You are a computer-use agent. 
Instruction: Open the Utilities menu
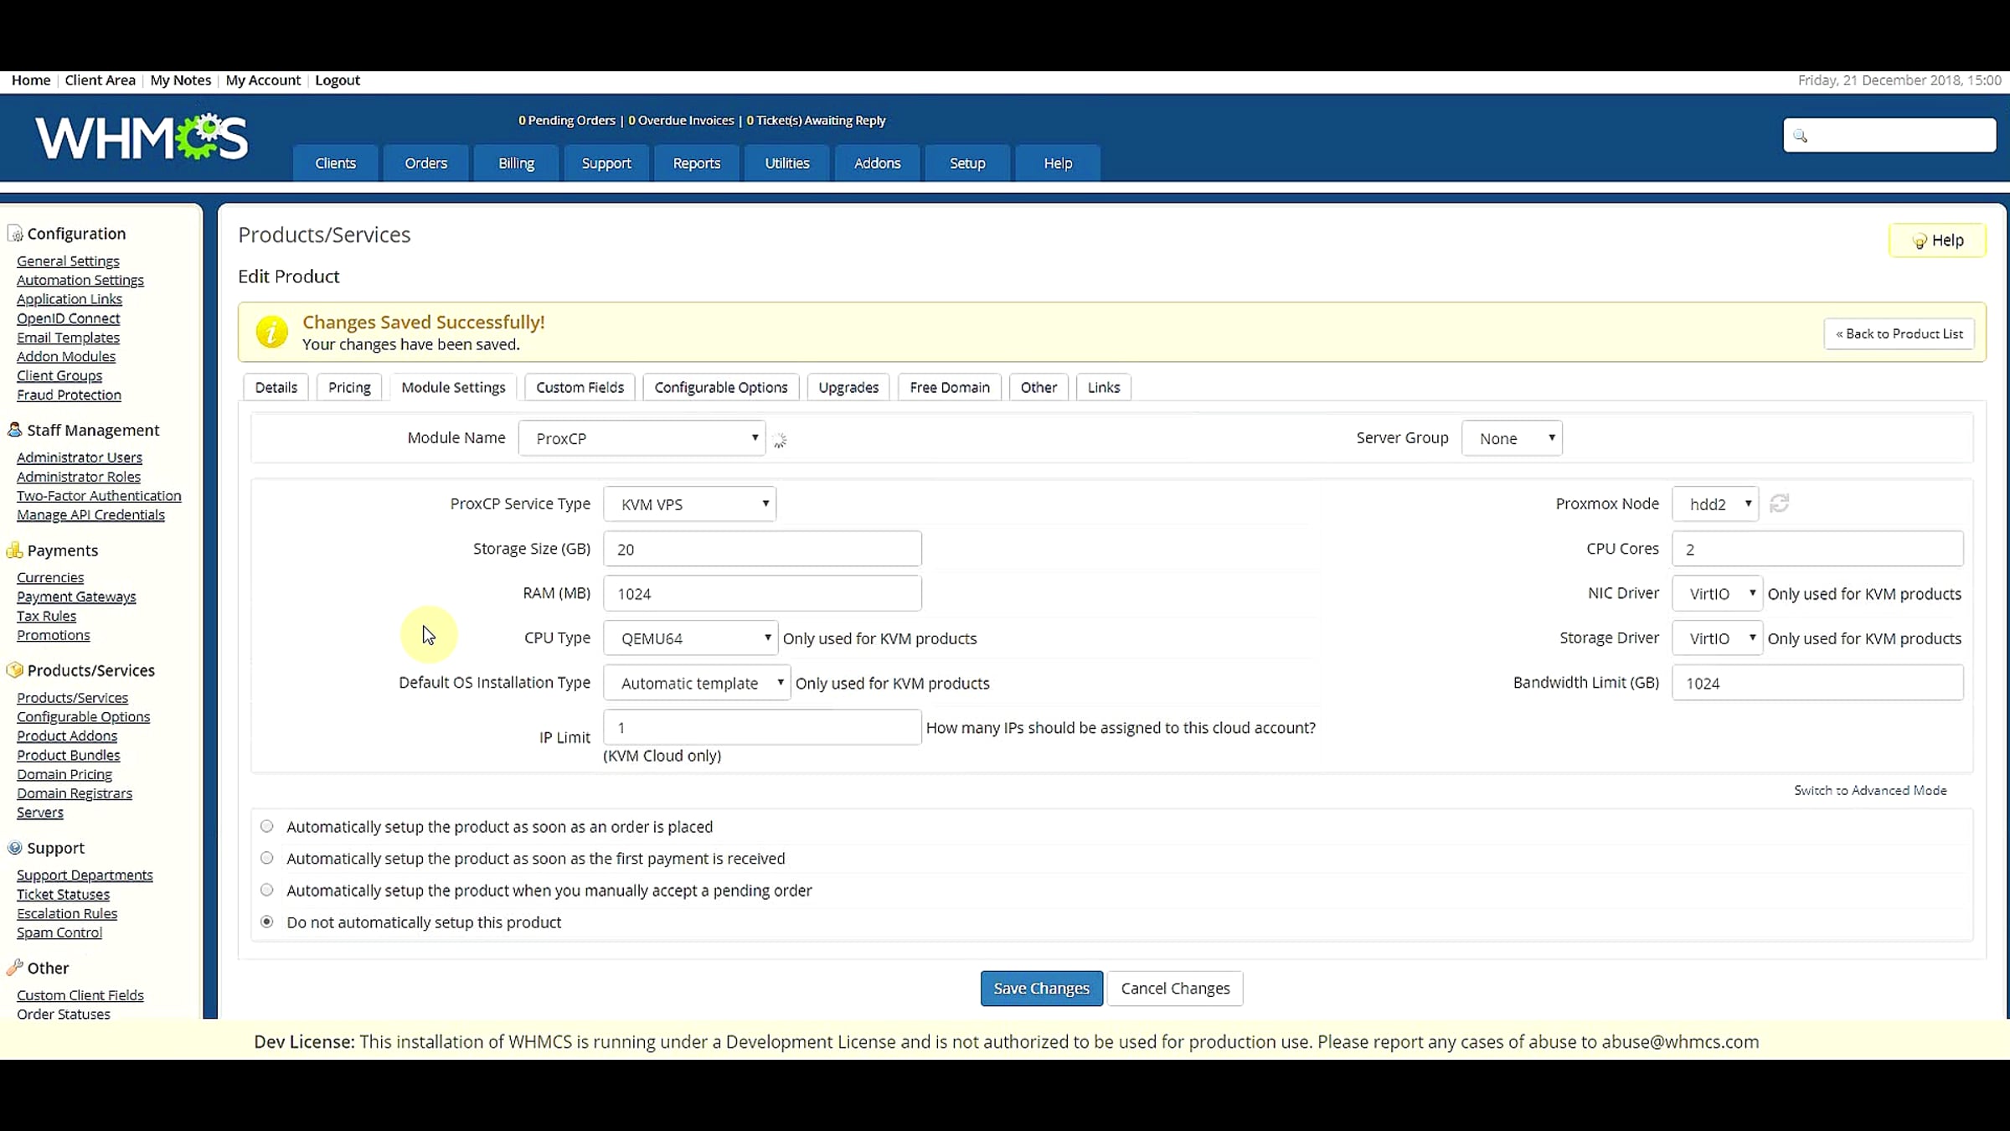coord(787,163)
